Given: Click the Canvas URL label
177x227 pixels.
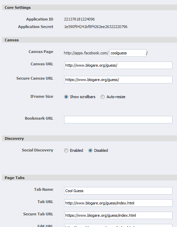Looking at the screenshot, I should pos(42,64).
